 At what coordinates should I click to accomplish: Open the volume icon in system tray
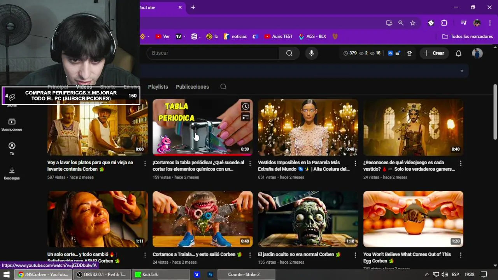[445, 275]
